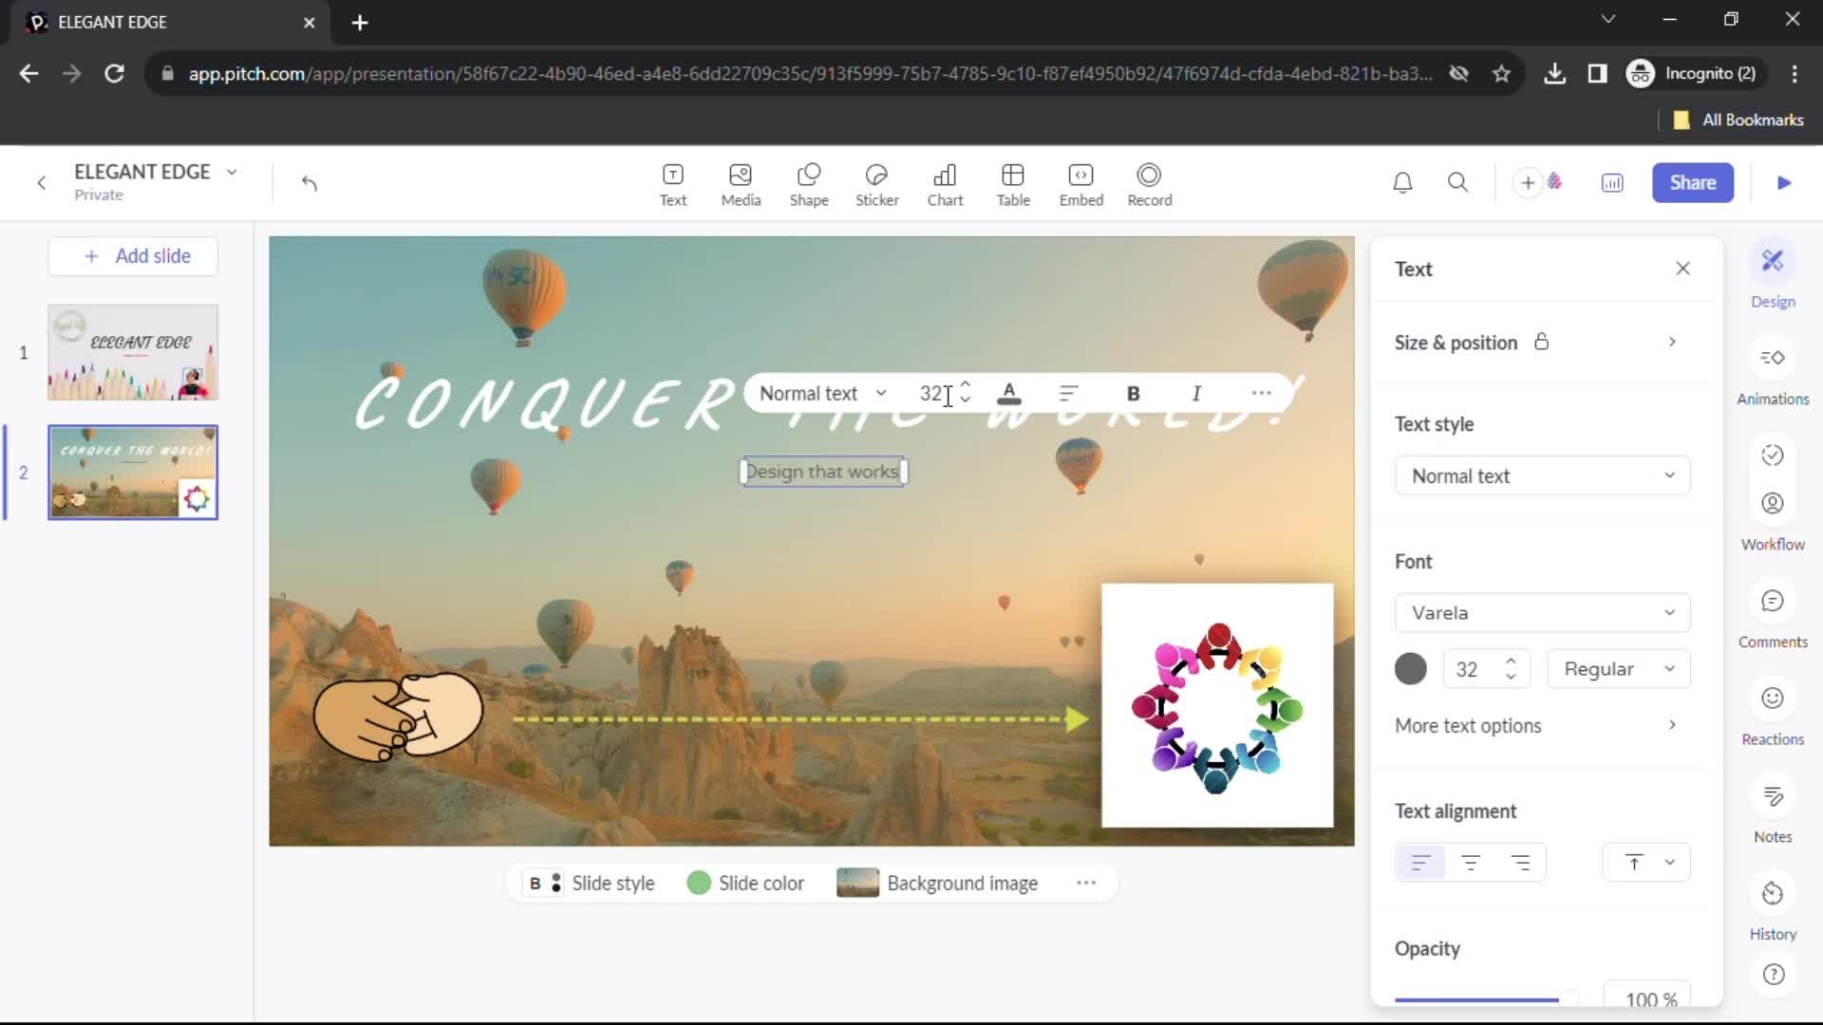Select slide 1 thumbnail
The height and width of the screenshot is (1025, 1823).
(134, 353)
